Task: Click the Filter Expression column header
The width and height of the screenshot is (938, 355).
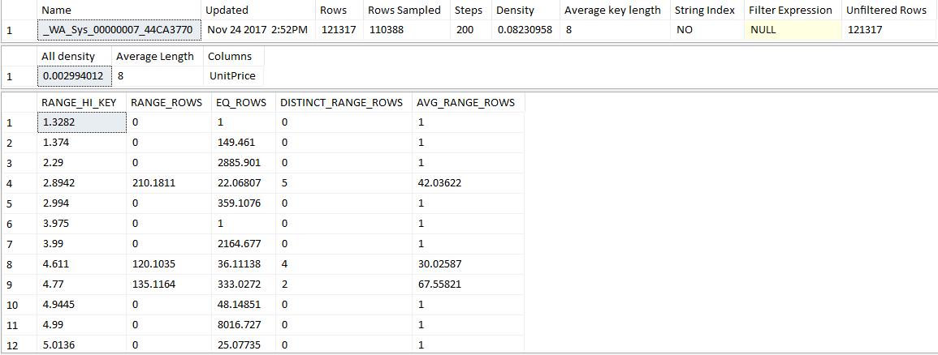Action: (x=790, y=11)
